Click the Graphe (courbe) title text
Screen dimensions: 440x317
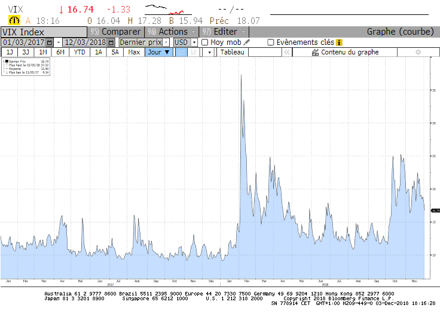[x=400, y=32]
